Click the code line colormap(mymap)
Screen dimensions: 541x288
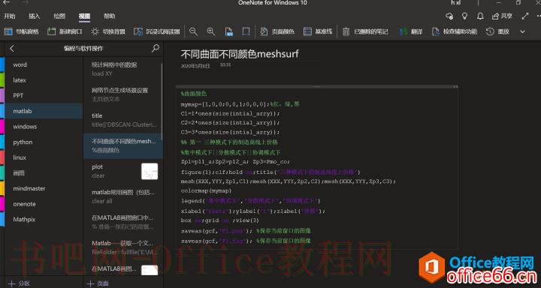(x=206, y=190)
